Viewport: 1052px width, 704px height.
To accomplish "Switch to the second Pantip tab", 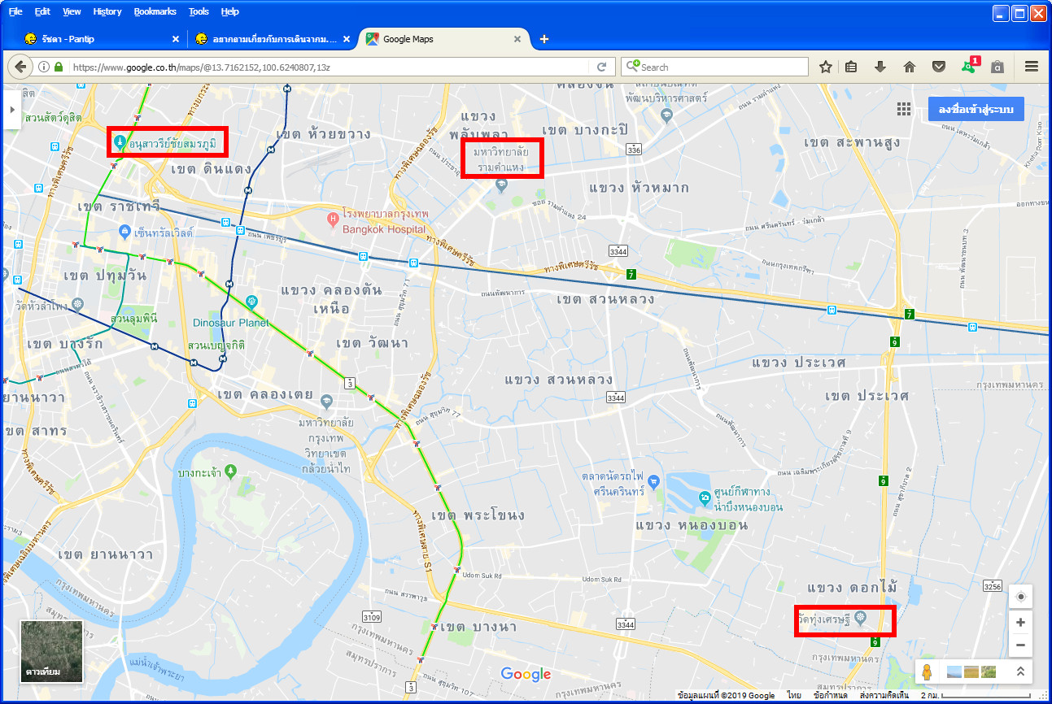I will click(273, 39).
